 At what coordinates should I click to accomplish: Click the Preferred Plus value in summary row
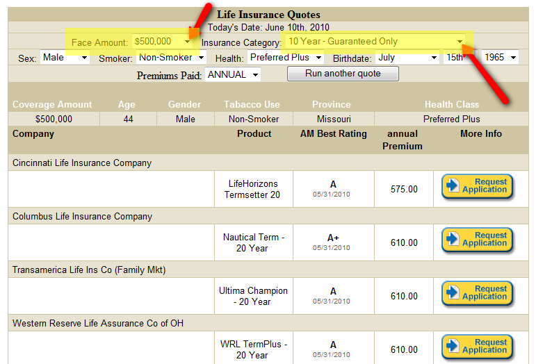coord(452,119)
